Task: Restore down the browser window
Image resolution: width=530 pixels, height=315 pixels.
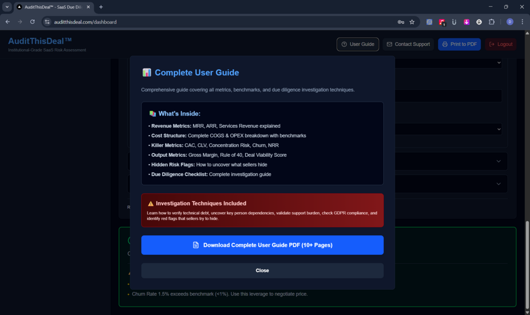Action: click(506, 7)
